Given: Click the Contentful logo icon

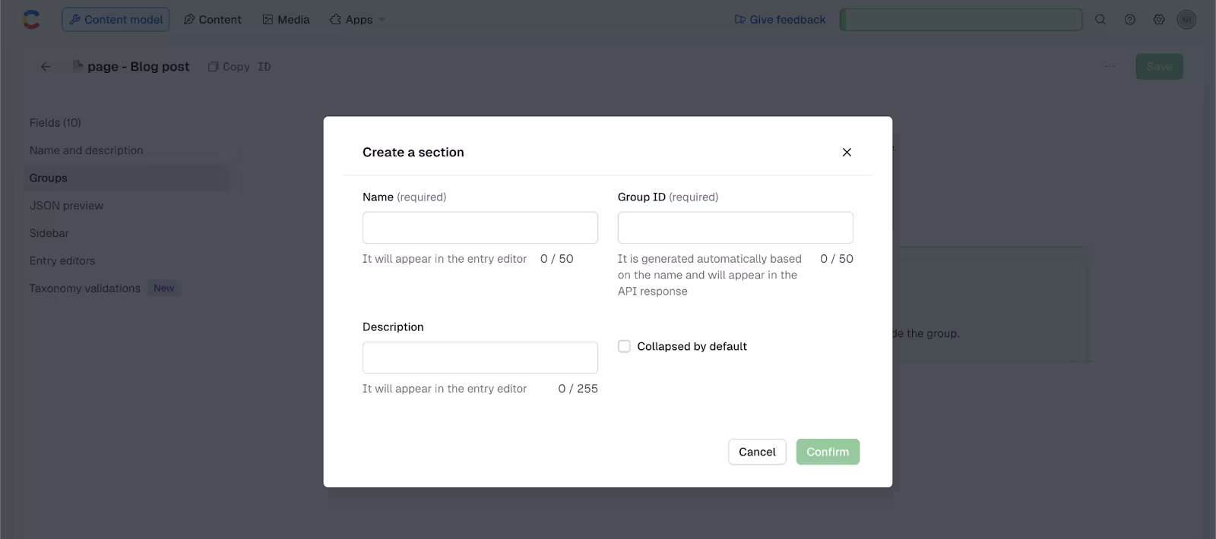Looking at the screenshot, I should tap(31, 20).
